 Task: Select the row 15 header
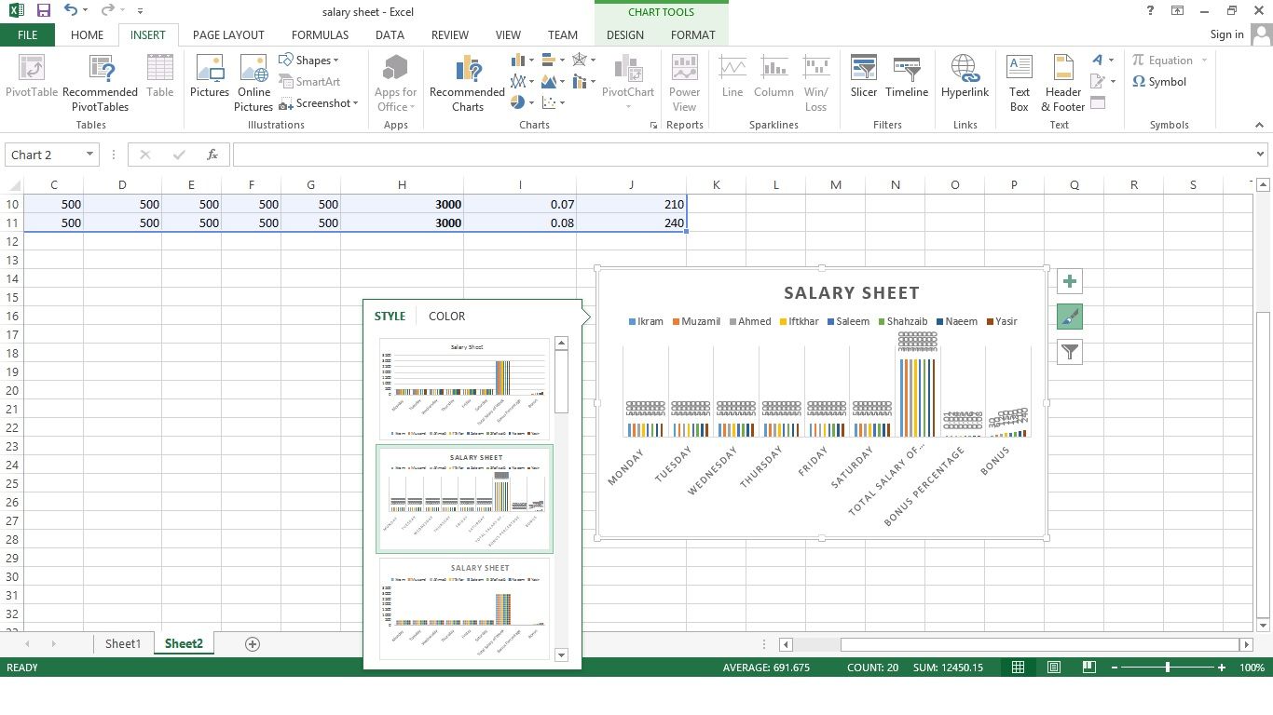point(12,297)
